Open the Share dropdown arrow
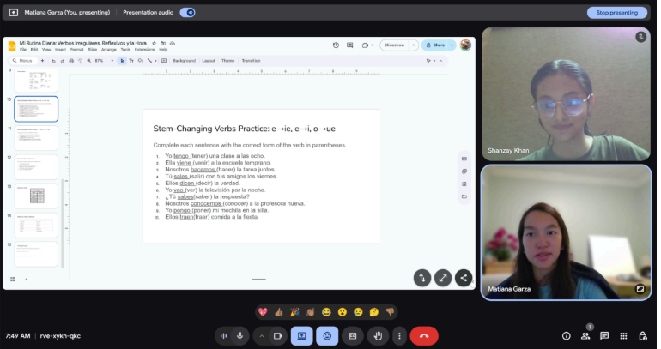661x349 pixels. (452, 45)
